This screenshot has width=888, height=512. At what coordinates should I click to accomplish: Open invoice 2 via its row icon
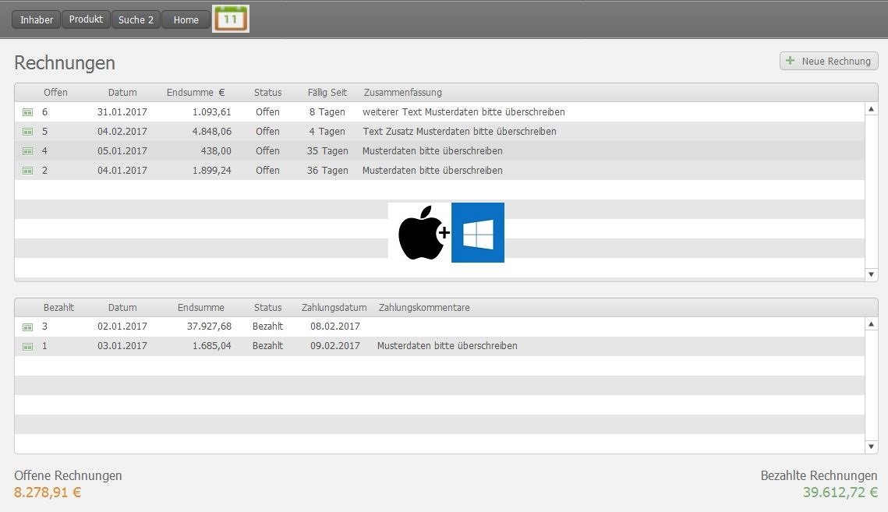(x=27, y=171)
